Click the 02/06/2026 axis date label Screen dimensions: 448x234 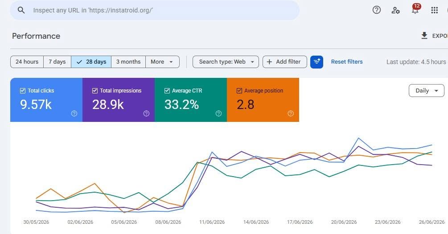[x=80, y=222]
